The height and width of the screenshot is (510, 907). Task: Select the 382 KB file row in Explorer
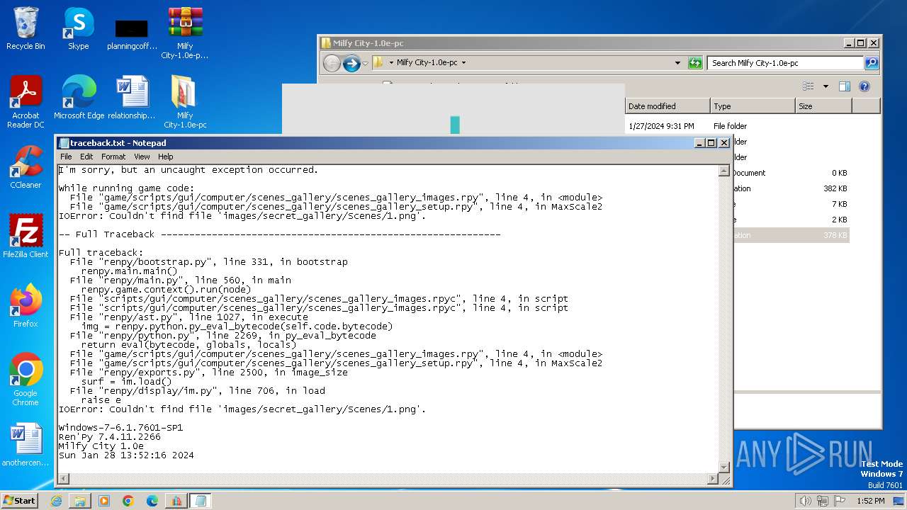[791, 188]
